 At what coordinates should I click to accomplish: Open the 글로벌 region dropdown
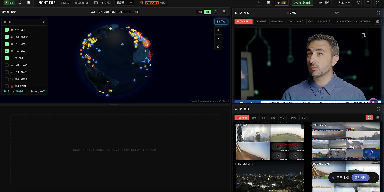pyautogui.click(x=124, y=3)
